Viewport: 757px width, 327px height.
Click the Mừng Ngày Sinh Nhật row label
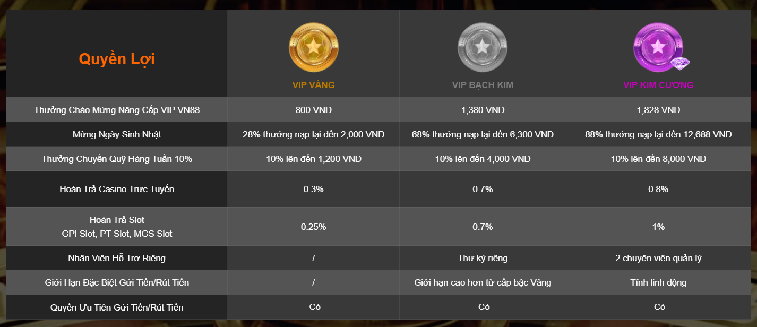[x=117, y=135]
